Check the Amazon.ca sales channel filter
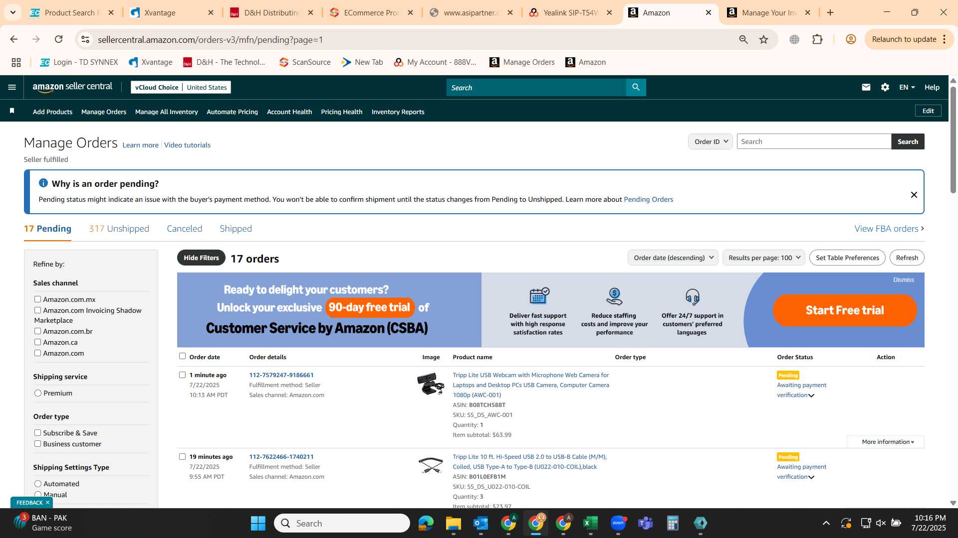 pyautogui.click(x=37, y=342)
